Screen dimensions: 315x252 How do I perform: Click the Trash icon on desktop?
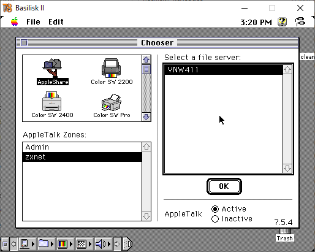[x=285, y=235]
